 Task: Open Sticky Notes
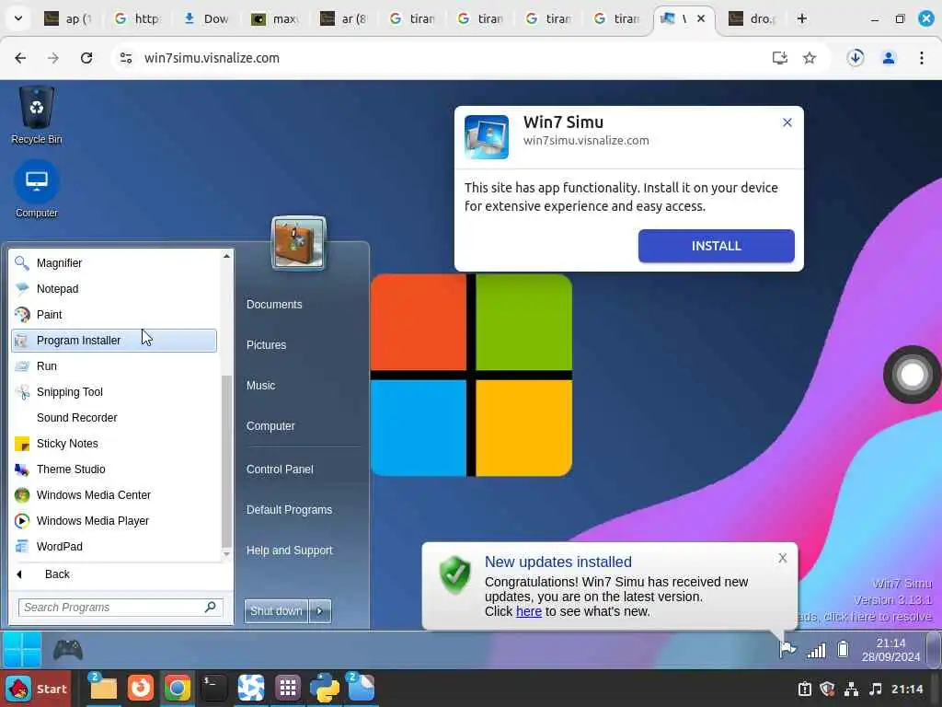point(114,444)
